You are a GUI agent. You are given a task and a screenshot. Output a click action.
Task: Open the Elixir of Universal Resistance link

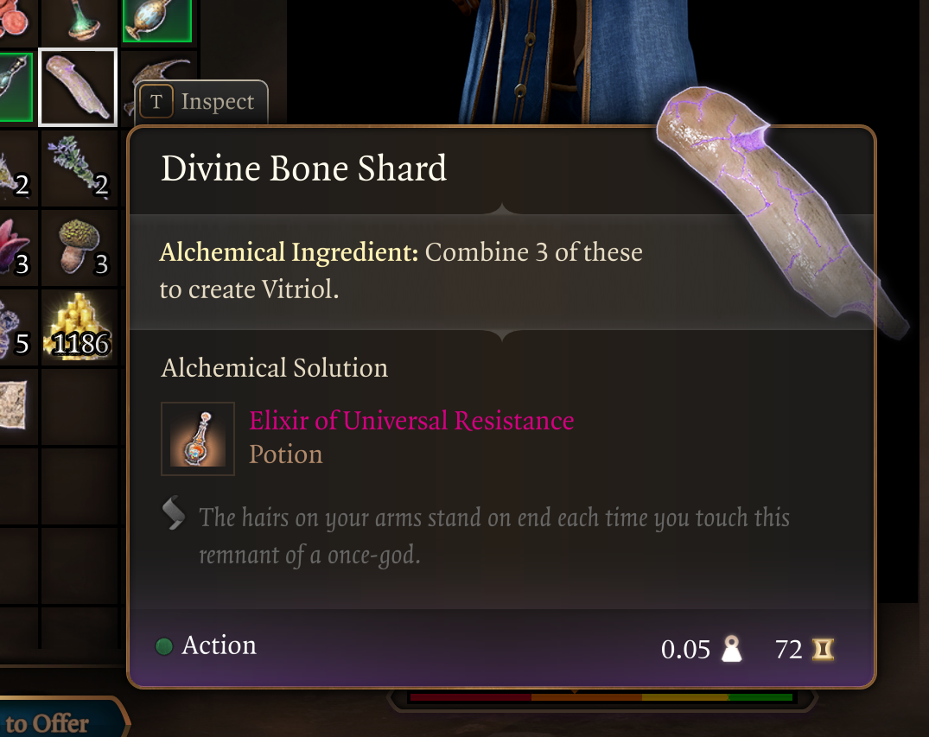pyautogui.click(x=411, y=421)
